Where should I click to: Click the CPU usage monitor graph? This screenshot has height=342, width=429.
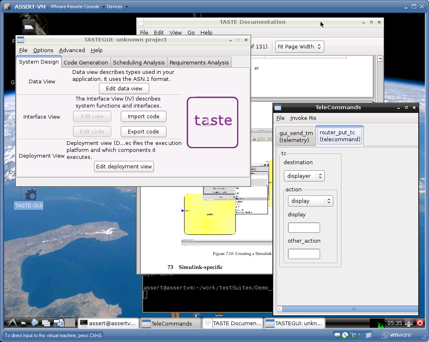point(377,323)
